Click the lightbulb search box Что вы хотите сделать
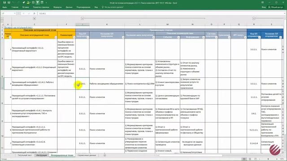This screenshot has width=287, height=161. coord(113,7)
